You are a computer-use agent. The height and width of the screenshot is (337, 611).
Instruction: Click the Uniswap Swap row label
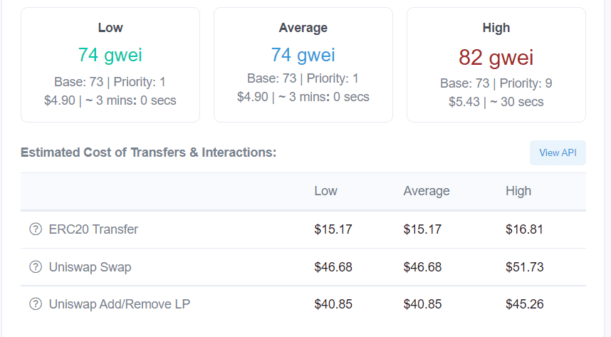(90, 267)
